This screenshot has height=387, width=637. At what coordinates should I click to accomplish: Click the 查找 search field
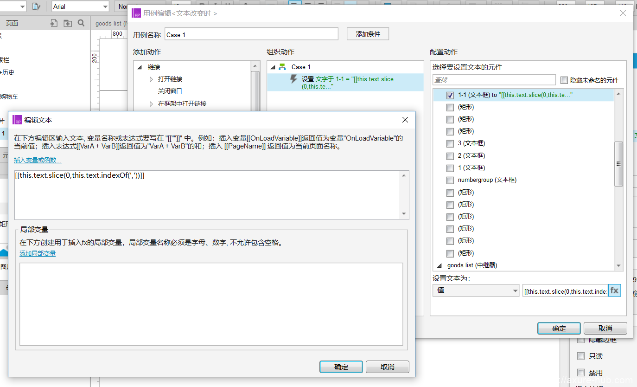(494, 80)
